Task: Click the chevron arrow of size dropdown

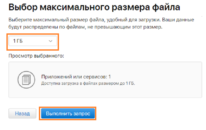Action: [50, 41]
